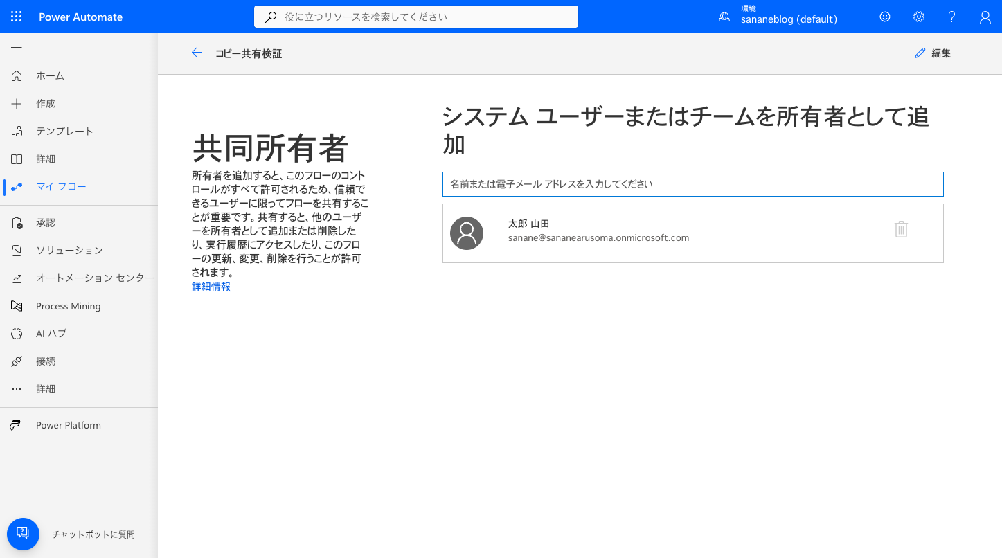Click the search magnifier icon
The width and height of the screenshot is (1002, 558).
click(271, 17)
